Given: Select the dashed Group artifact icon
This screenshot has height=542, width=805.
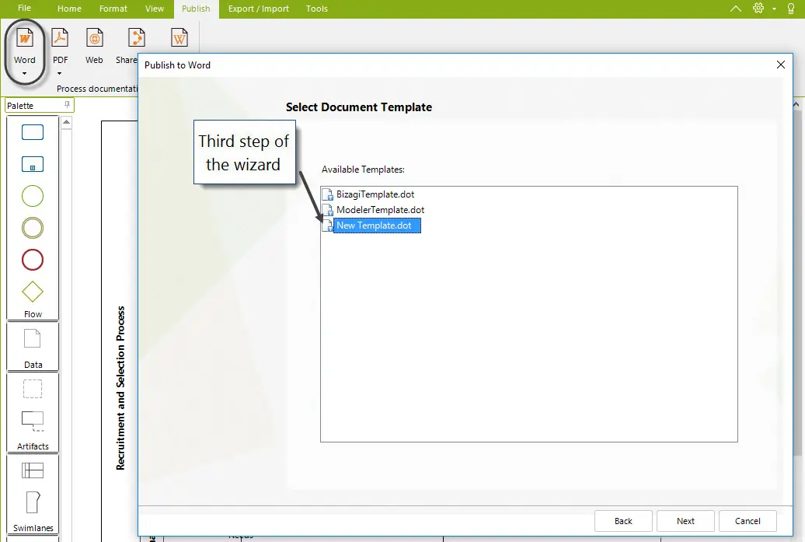Looking at the screenshot, I should [33, 389].
